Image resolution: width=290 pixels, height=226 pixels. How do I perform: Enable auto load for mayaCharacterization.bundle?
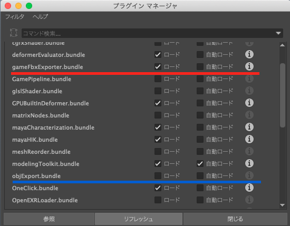tap(200, 127)
